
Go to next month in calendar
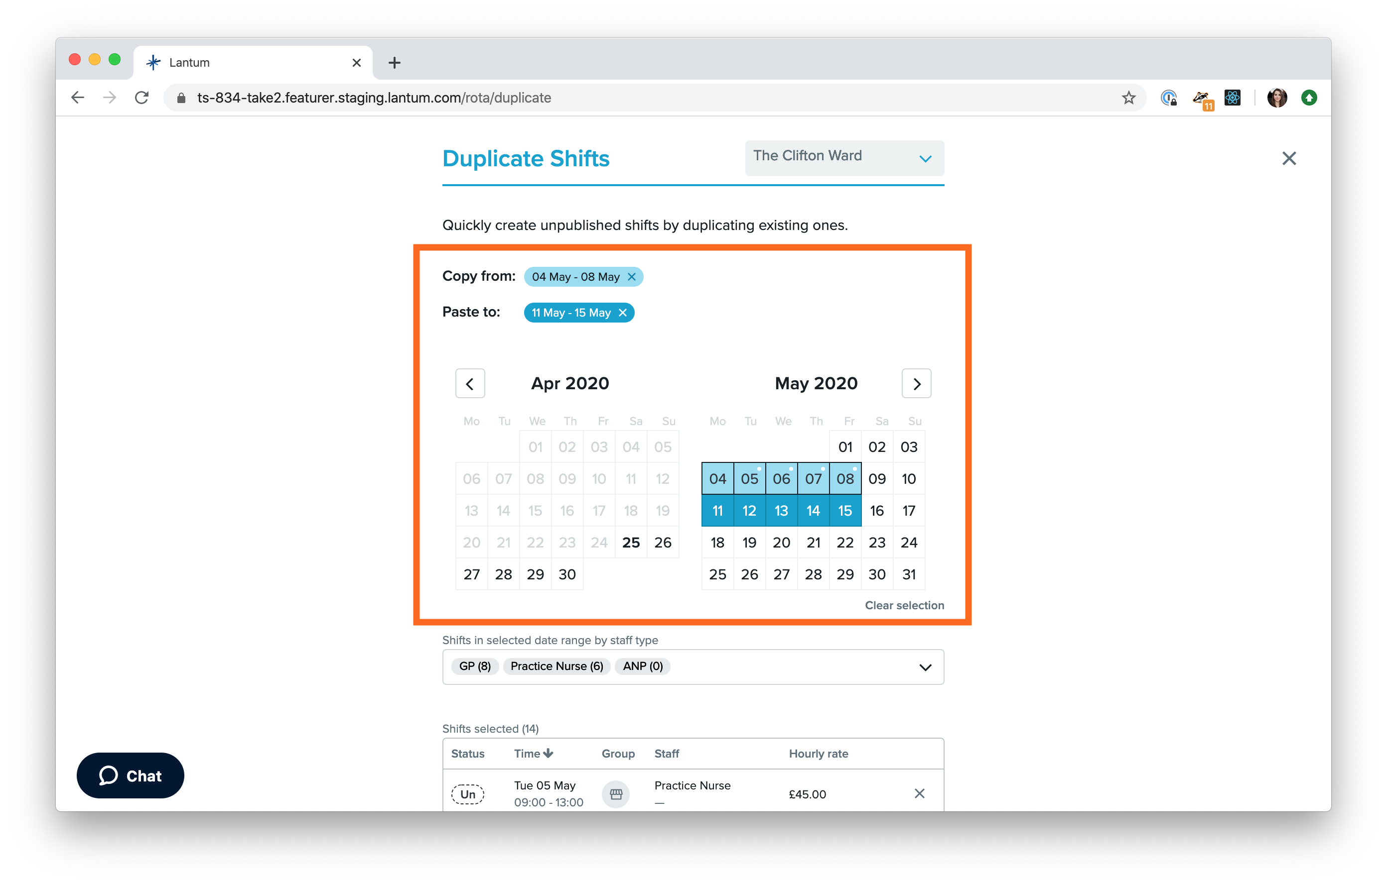(x=916, y=383)
